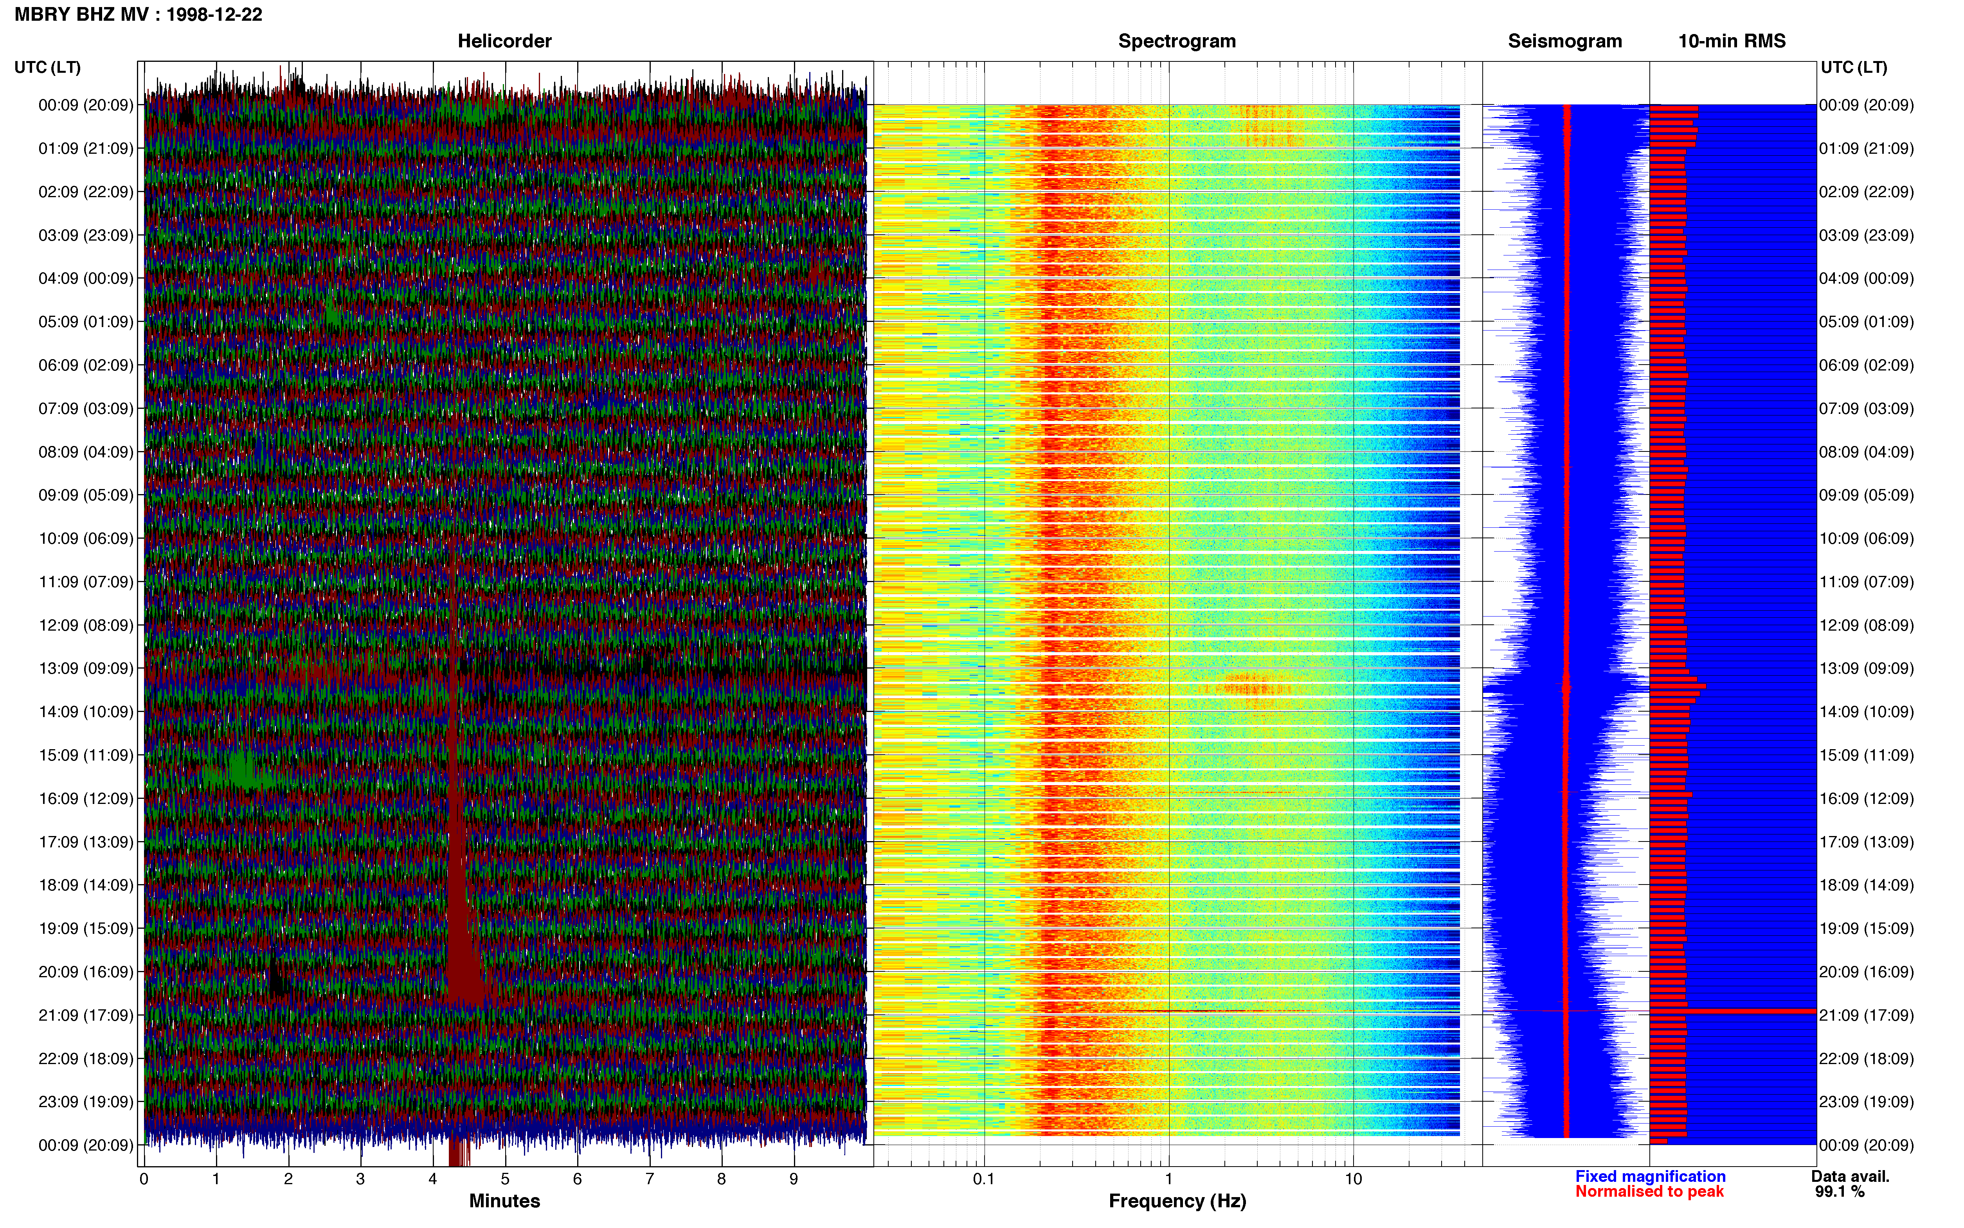This screenshot has width=1964, height=1228.
Task: Click left-axis time label 22:09 (18:09)
Action: [x=86, y=1058]
